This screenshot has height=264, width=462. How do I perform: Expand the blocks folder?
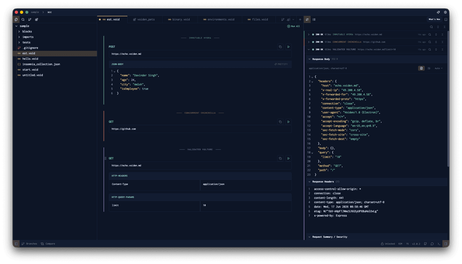(x=19, y=32)
